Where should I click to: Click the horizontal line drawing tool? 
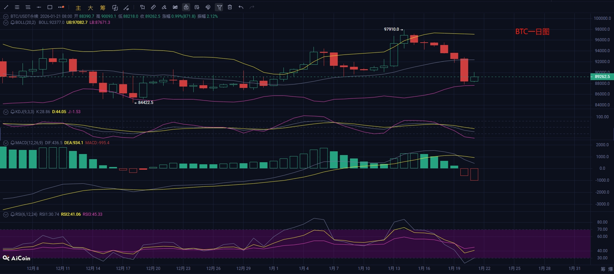coord(39,7)
